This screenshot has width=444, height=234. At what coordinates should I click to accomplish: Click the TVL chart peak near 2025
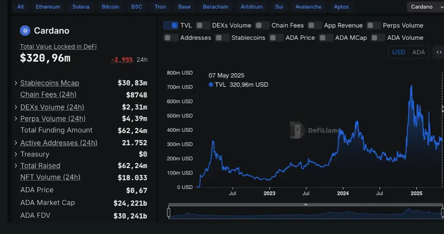pyautogui.click(x=411, y=86)
